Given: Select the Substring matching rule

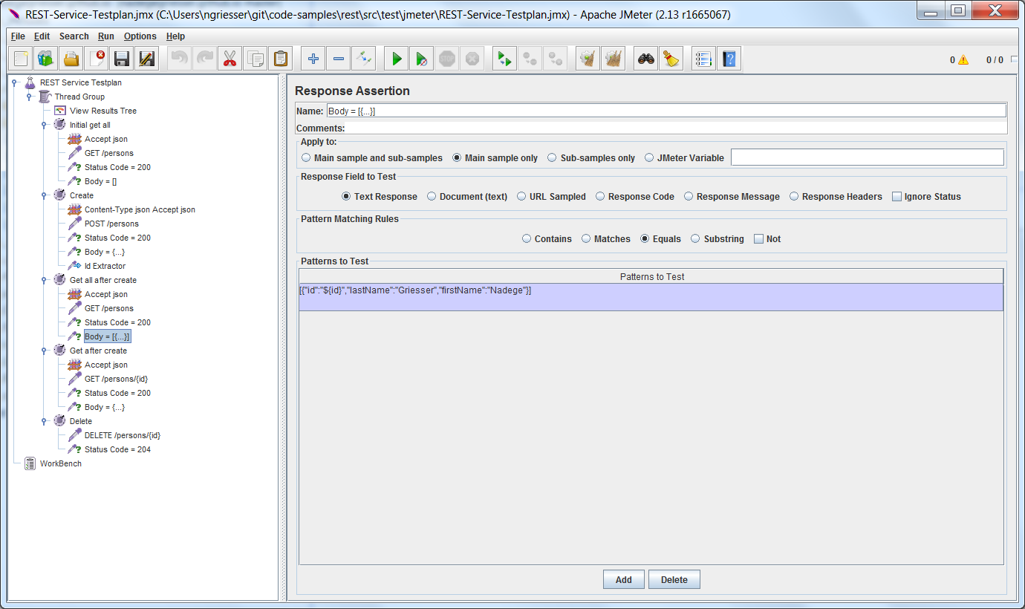Looking at the screenshot, I should pos(717,239).
